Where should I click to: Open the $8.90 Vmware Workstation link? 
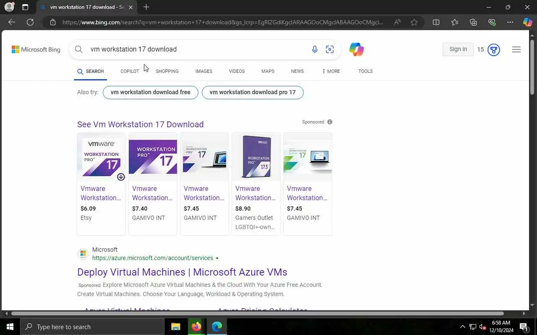tap(255, 193)
